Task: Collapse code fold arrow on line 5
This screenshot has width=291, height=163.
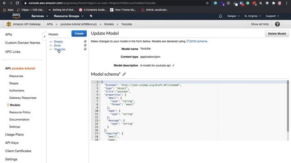Action: click(x=99, y=95)
